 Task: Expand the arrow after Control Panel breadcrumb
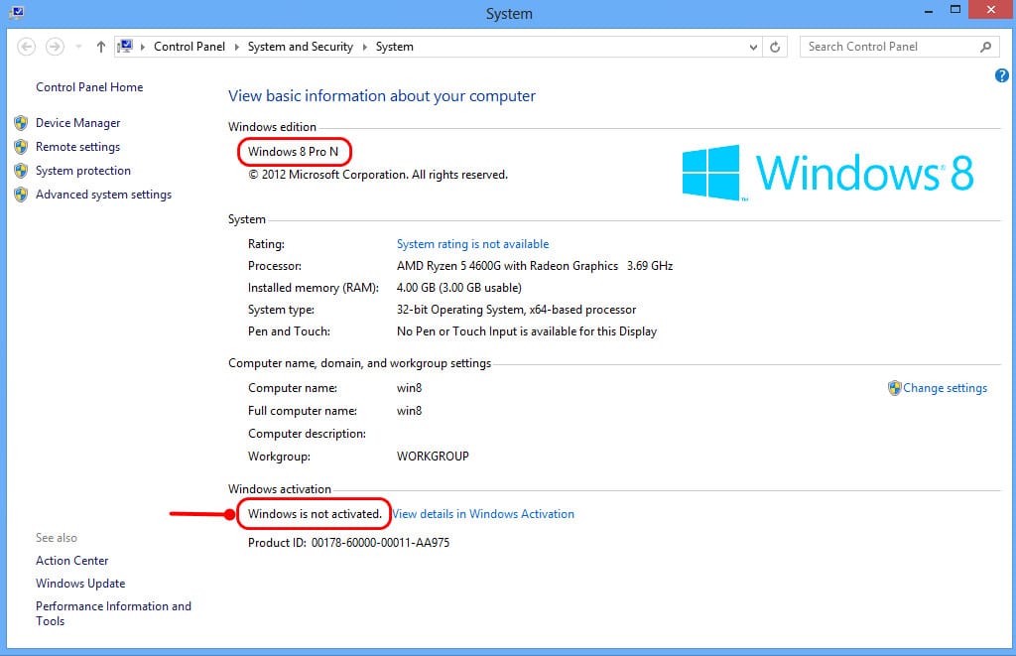pyautogui.click(x=236, y=47)
